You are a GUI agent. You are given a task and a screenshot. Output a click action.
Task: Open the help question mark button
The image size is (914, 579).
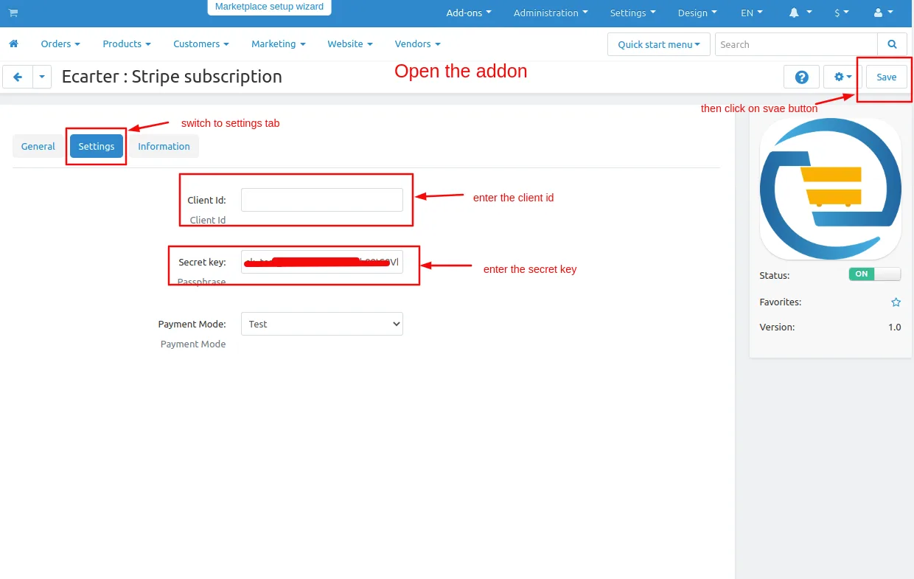[802, 77]
